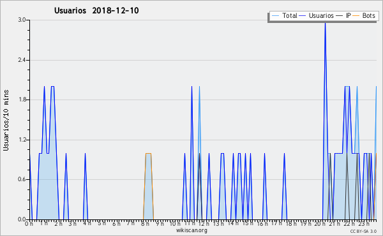Click the 2.4 y-axis label

(x=22, y=60)
